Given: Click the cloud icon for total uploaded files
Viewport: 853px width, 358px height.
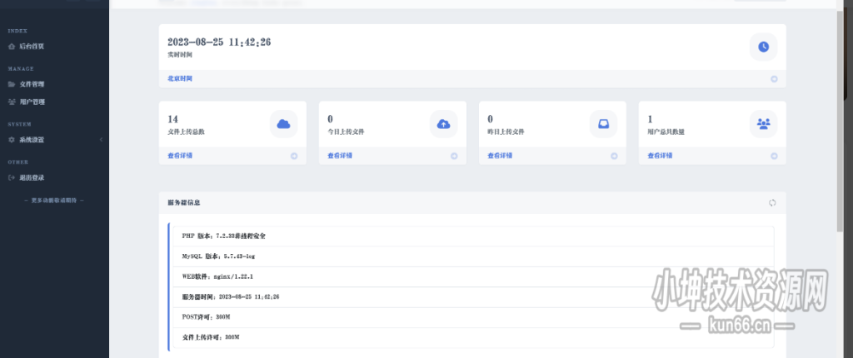Looking at the screenshot, I should (283, 124).
